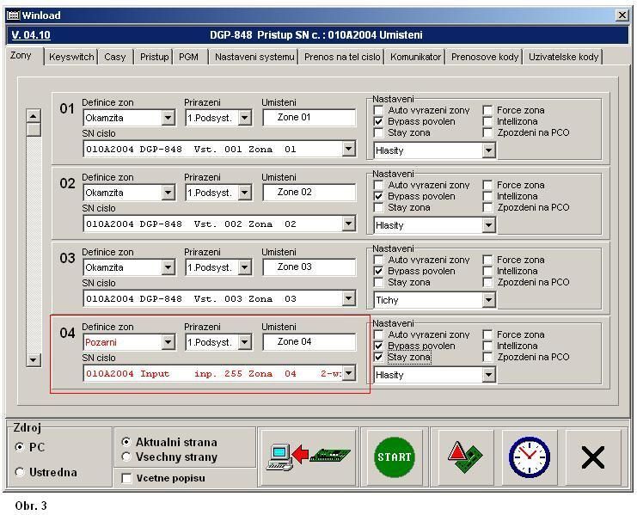Screen dimensions: 637x515
Task: Uncheck Stay zona for zone 04
Action: point(379,357)
